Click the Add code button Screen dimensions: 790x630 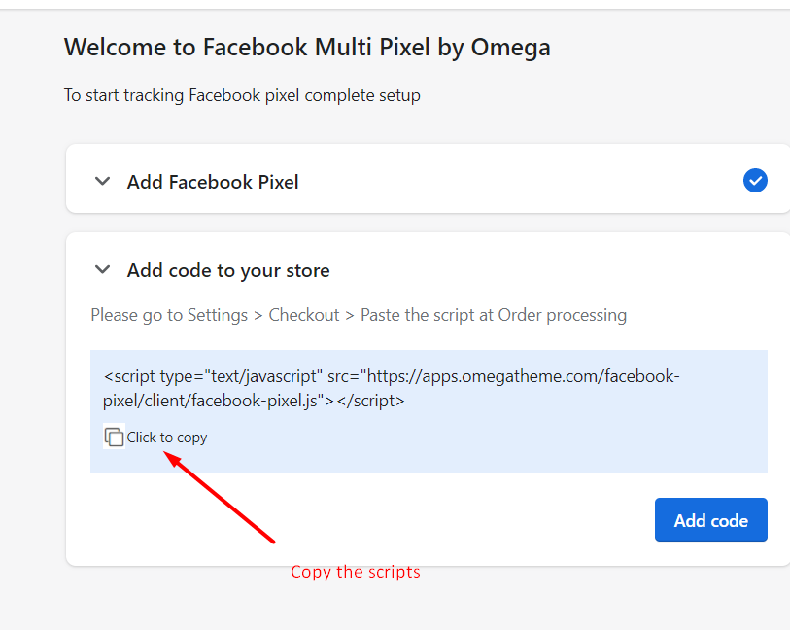click(x=711, y=519)
